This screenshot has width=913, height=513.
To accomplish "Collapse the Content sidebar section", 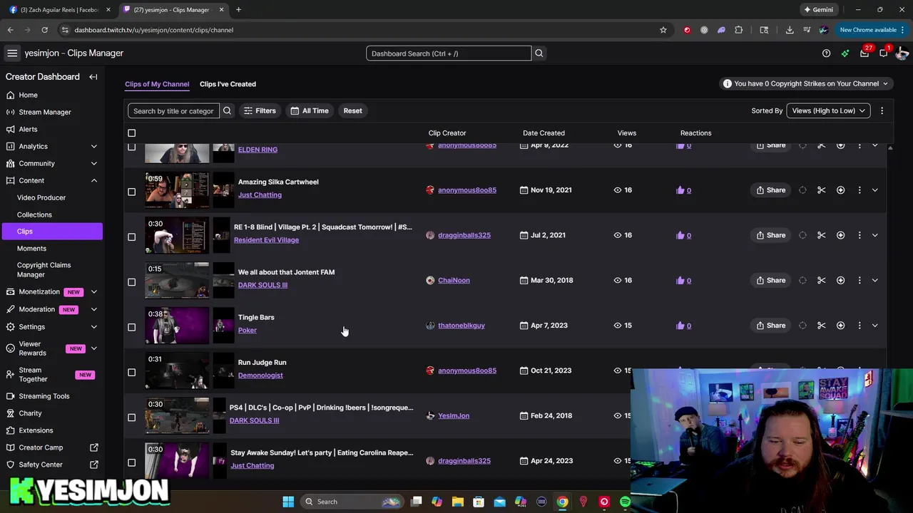I will coord(93,180).
